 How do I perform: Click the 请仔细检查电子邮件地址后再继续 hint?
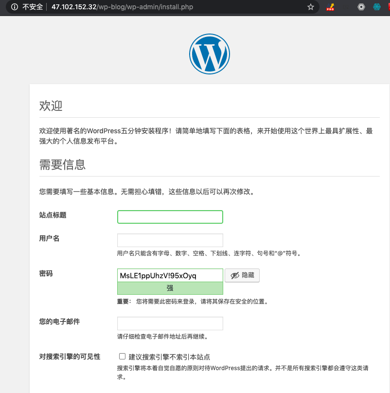coord(163,337)
